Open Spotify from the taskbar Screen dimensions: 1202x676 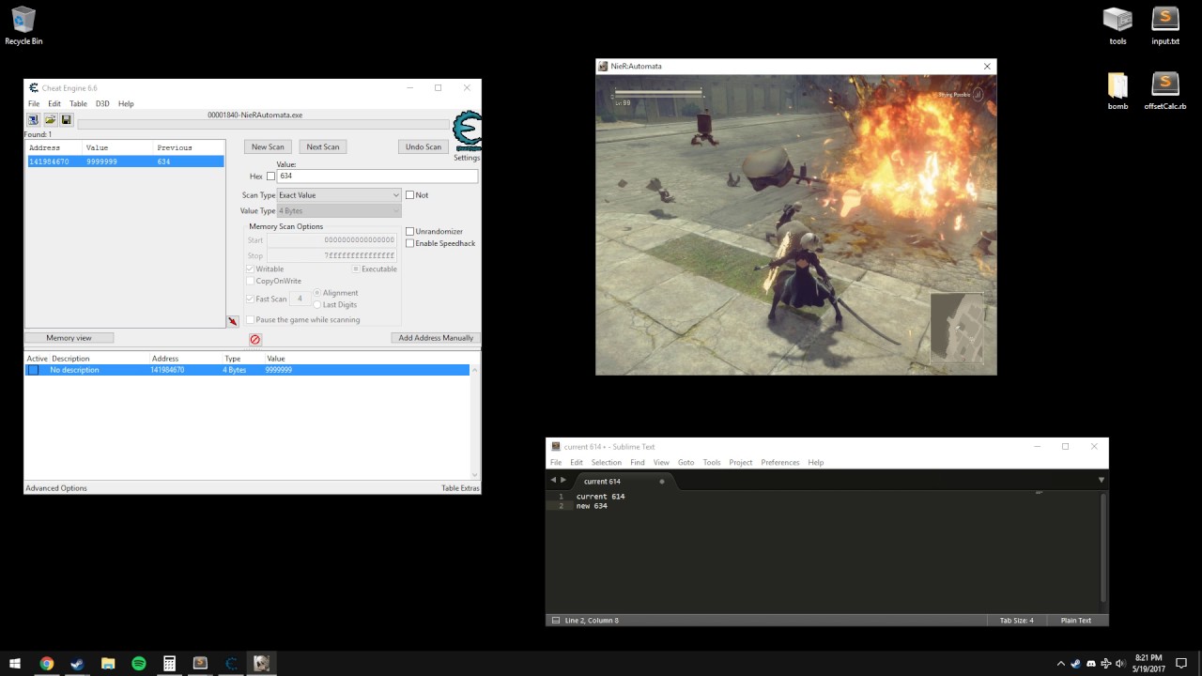click(139, 664)
